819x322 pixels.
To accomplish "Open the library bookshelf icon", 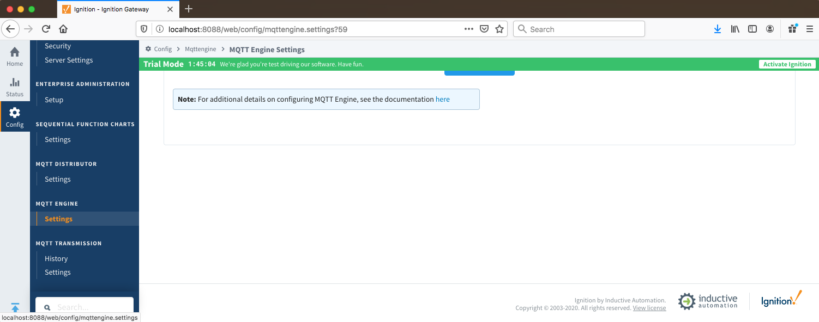I will point(735,29).
